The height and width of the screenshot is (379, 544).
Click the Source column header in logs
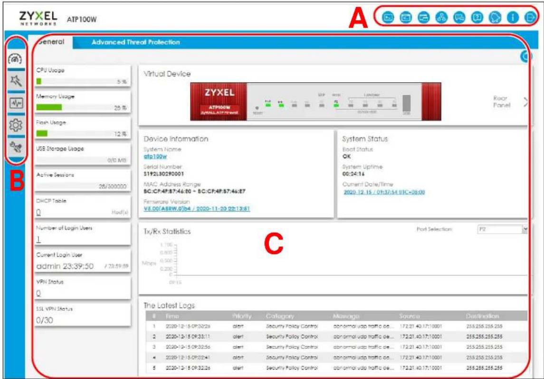coord(410,316)
